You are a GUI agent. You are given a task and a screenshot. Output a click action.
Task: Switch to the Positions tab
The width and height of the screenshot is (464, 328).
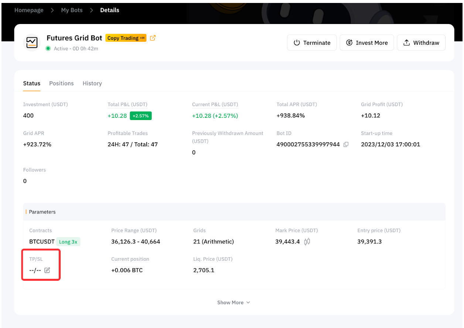pyautogui.click(x=61, y=83)
